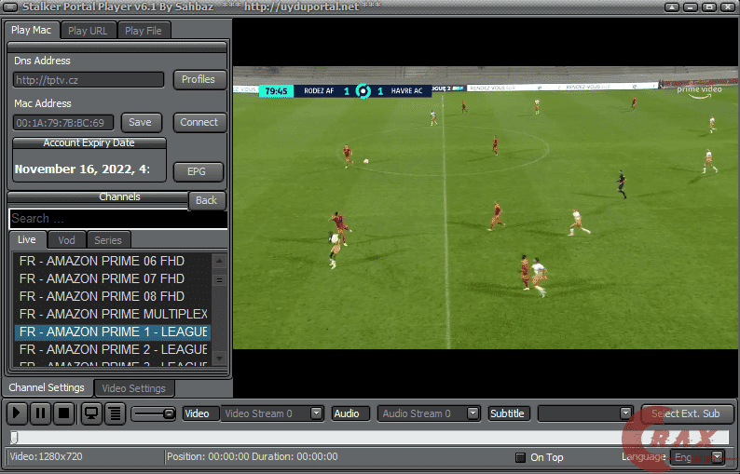Click the title bar roll-up arrow button
Viewport: 740px width, 474px height.
click(x=672, y=7)
